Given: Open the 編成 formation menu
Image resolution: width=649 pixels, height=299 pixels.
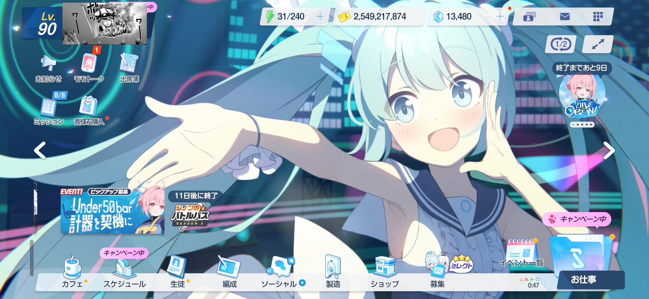Looking at the screenshot, I should (230, 272).
